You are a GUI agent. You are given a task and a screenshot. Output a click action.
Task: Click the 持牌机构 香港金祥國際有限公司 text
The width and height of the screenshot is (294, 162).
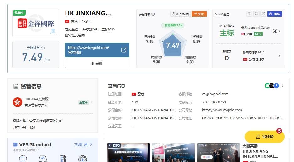pyautogui.click(x=38, y=121)
